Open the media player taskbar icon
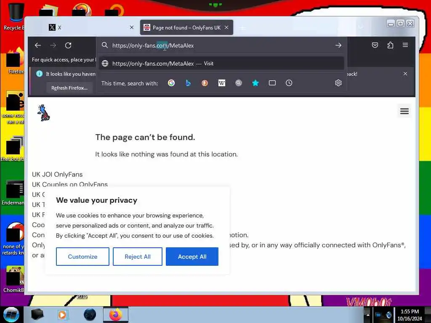This screenshot has width=431, height=323. point(62,315)
